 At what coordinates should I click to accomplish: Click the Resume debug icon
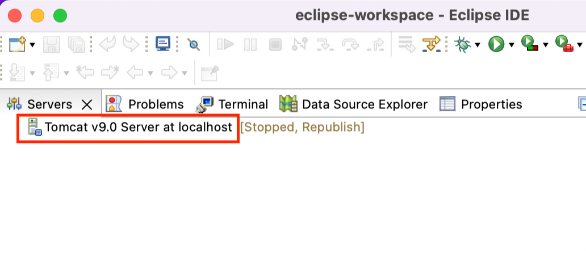225,45
